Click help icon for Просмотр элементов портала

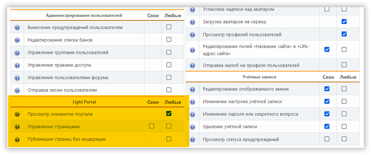(17, 115)
